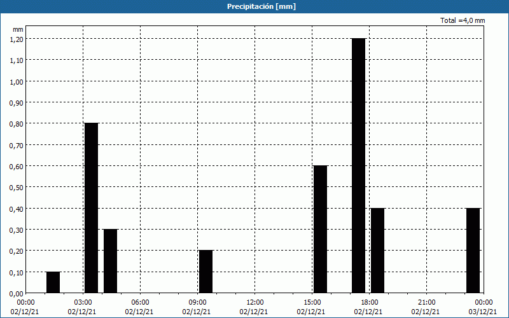The width and height of the screenshot is (509, 318).
Task: Select the 0,30 mm precipitation bar
Action: (x=110, y=261)
